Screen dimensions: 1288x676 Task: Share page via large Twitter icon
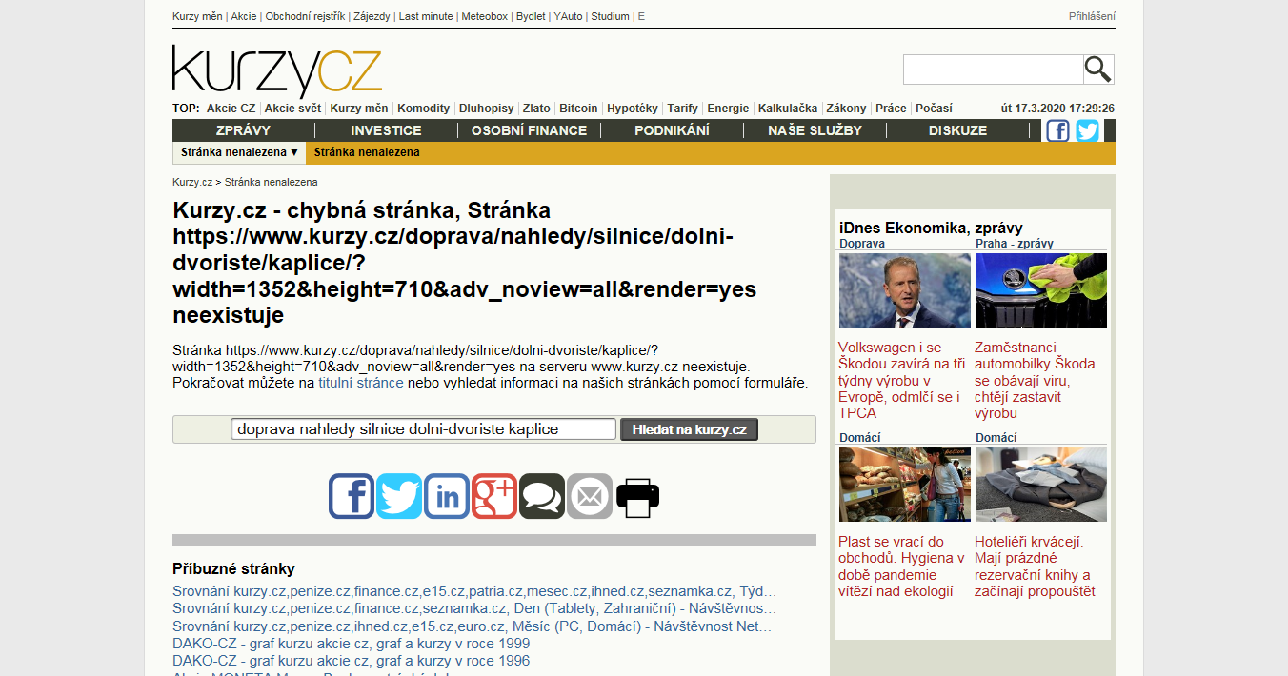tap(399, 496)
